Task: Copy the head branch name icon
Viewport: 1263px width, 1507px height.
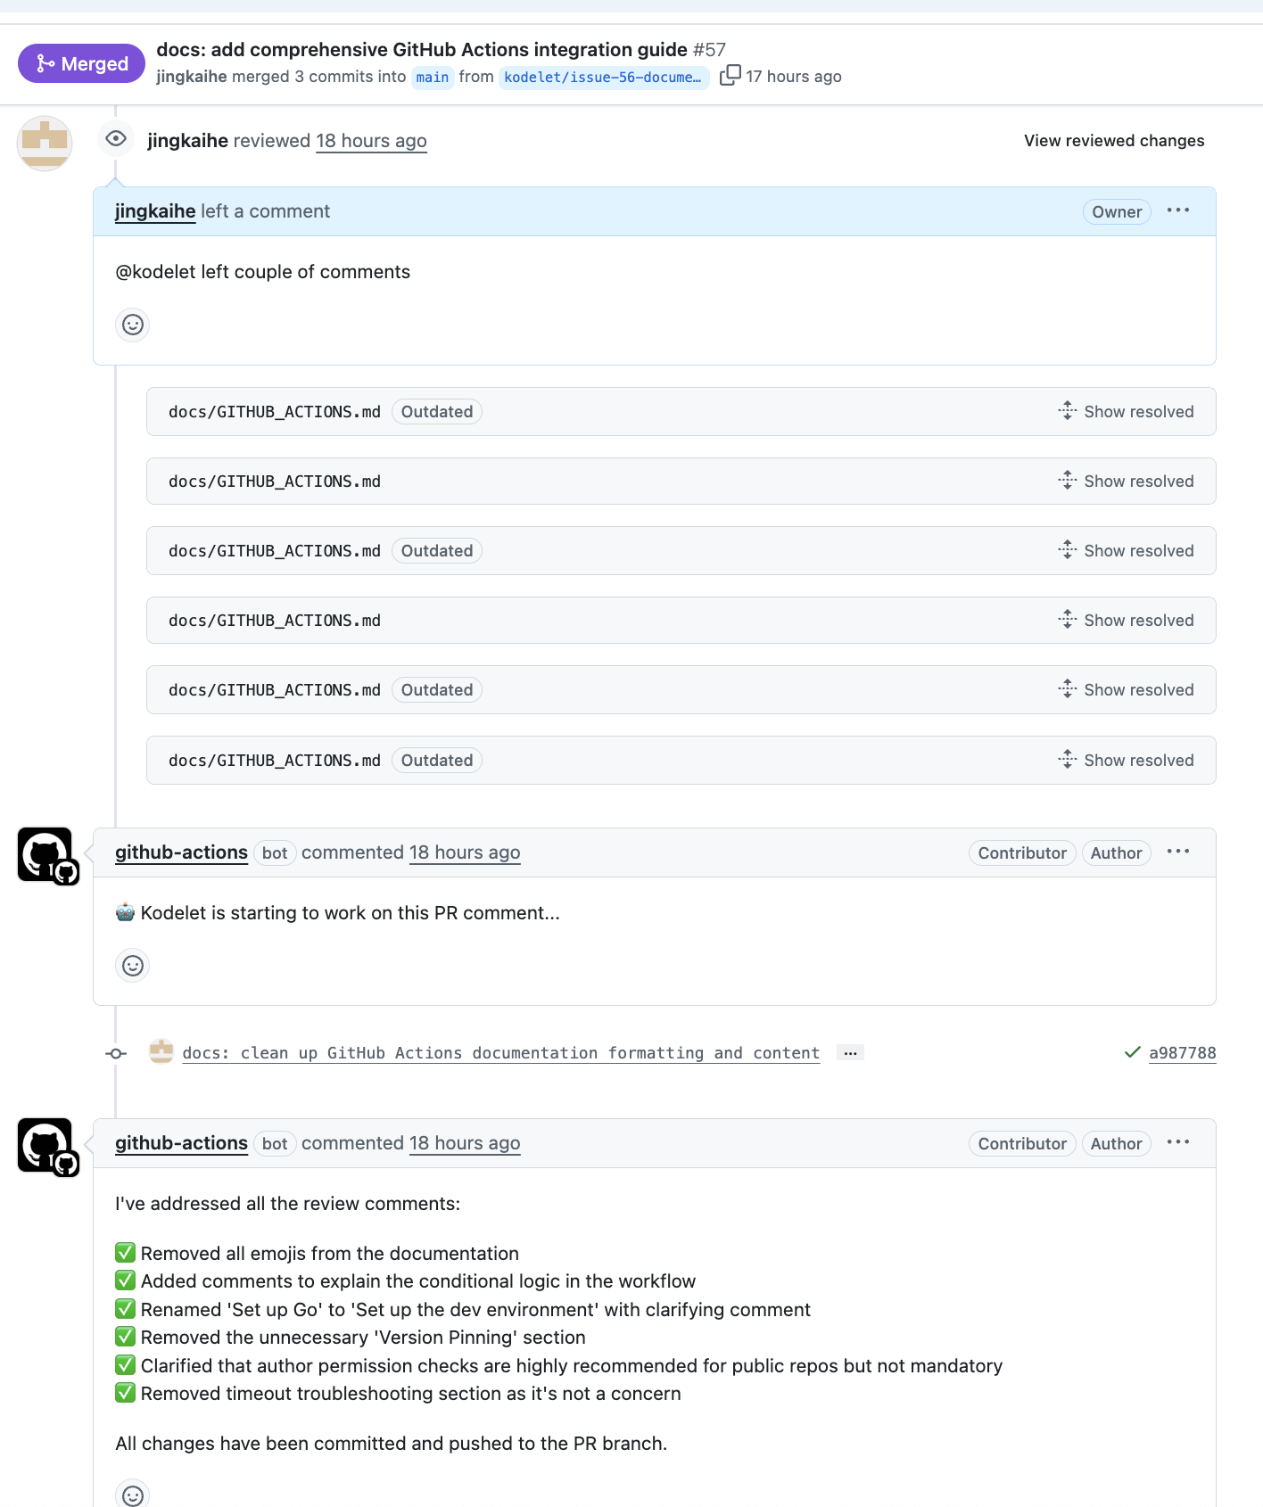Action: (x=730, y=75)
